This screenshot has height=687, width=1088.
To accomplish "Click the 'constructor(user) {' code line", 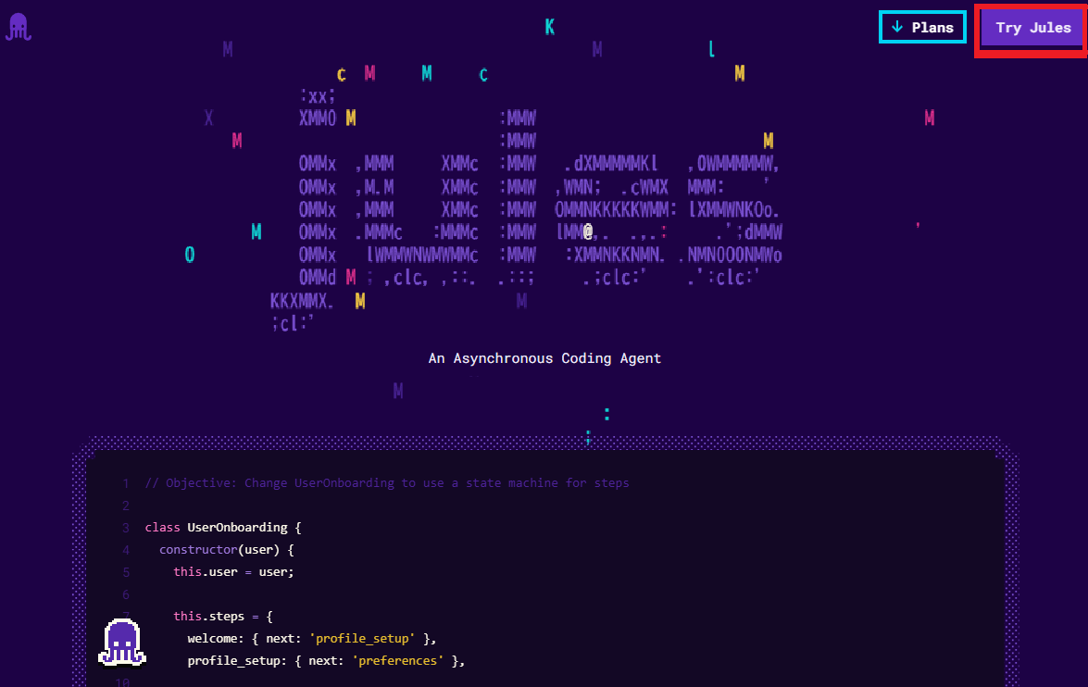I will coord(226,550).
